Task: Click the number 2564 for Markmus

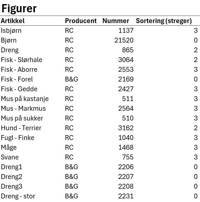Action: point(126,108)
